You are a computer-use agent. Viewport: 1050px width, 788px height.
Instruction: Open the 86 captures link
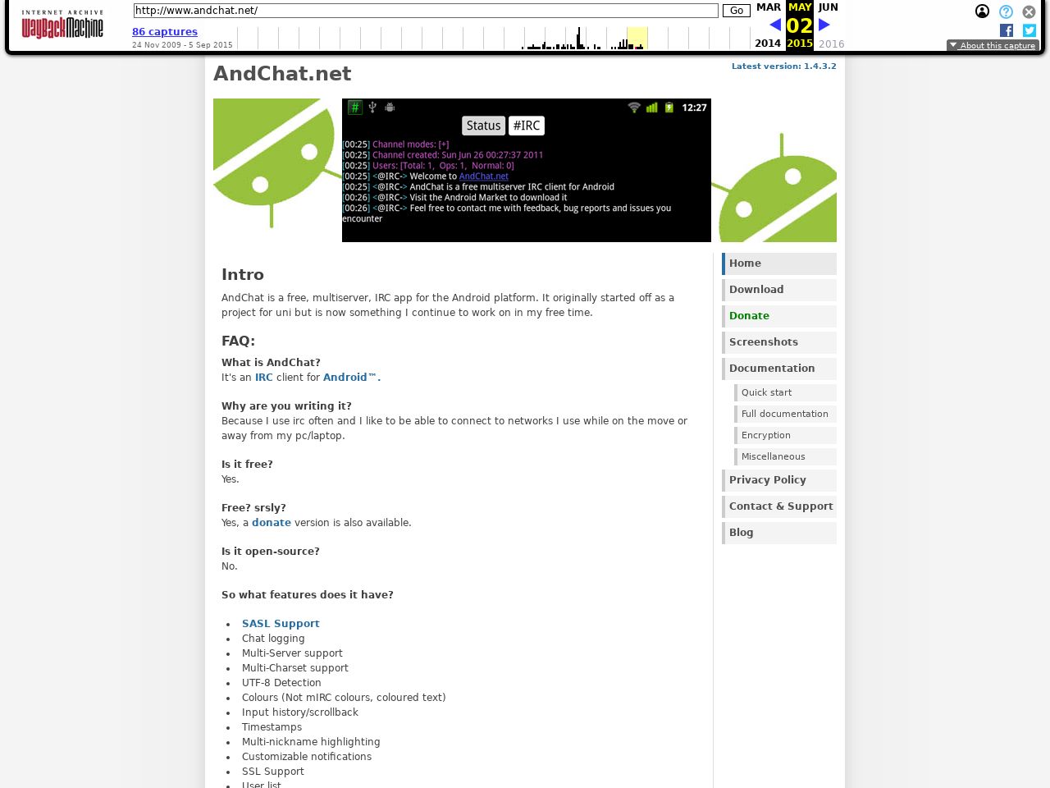tap(165, 32)
